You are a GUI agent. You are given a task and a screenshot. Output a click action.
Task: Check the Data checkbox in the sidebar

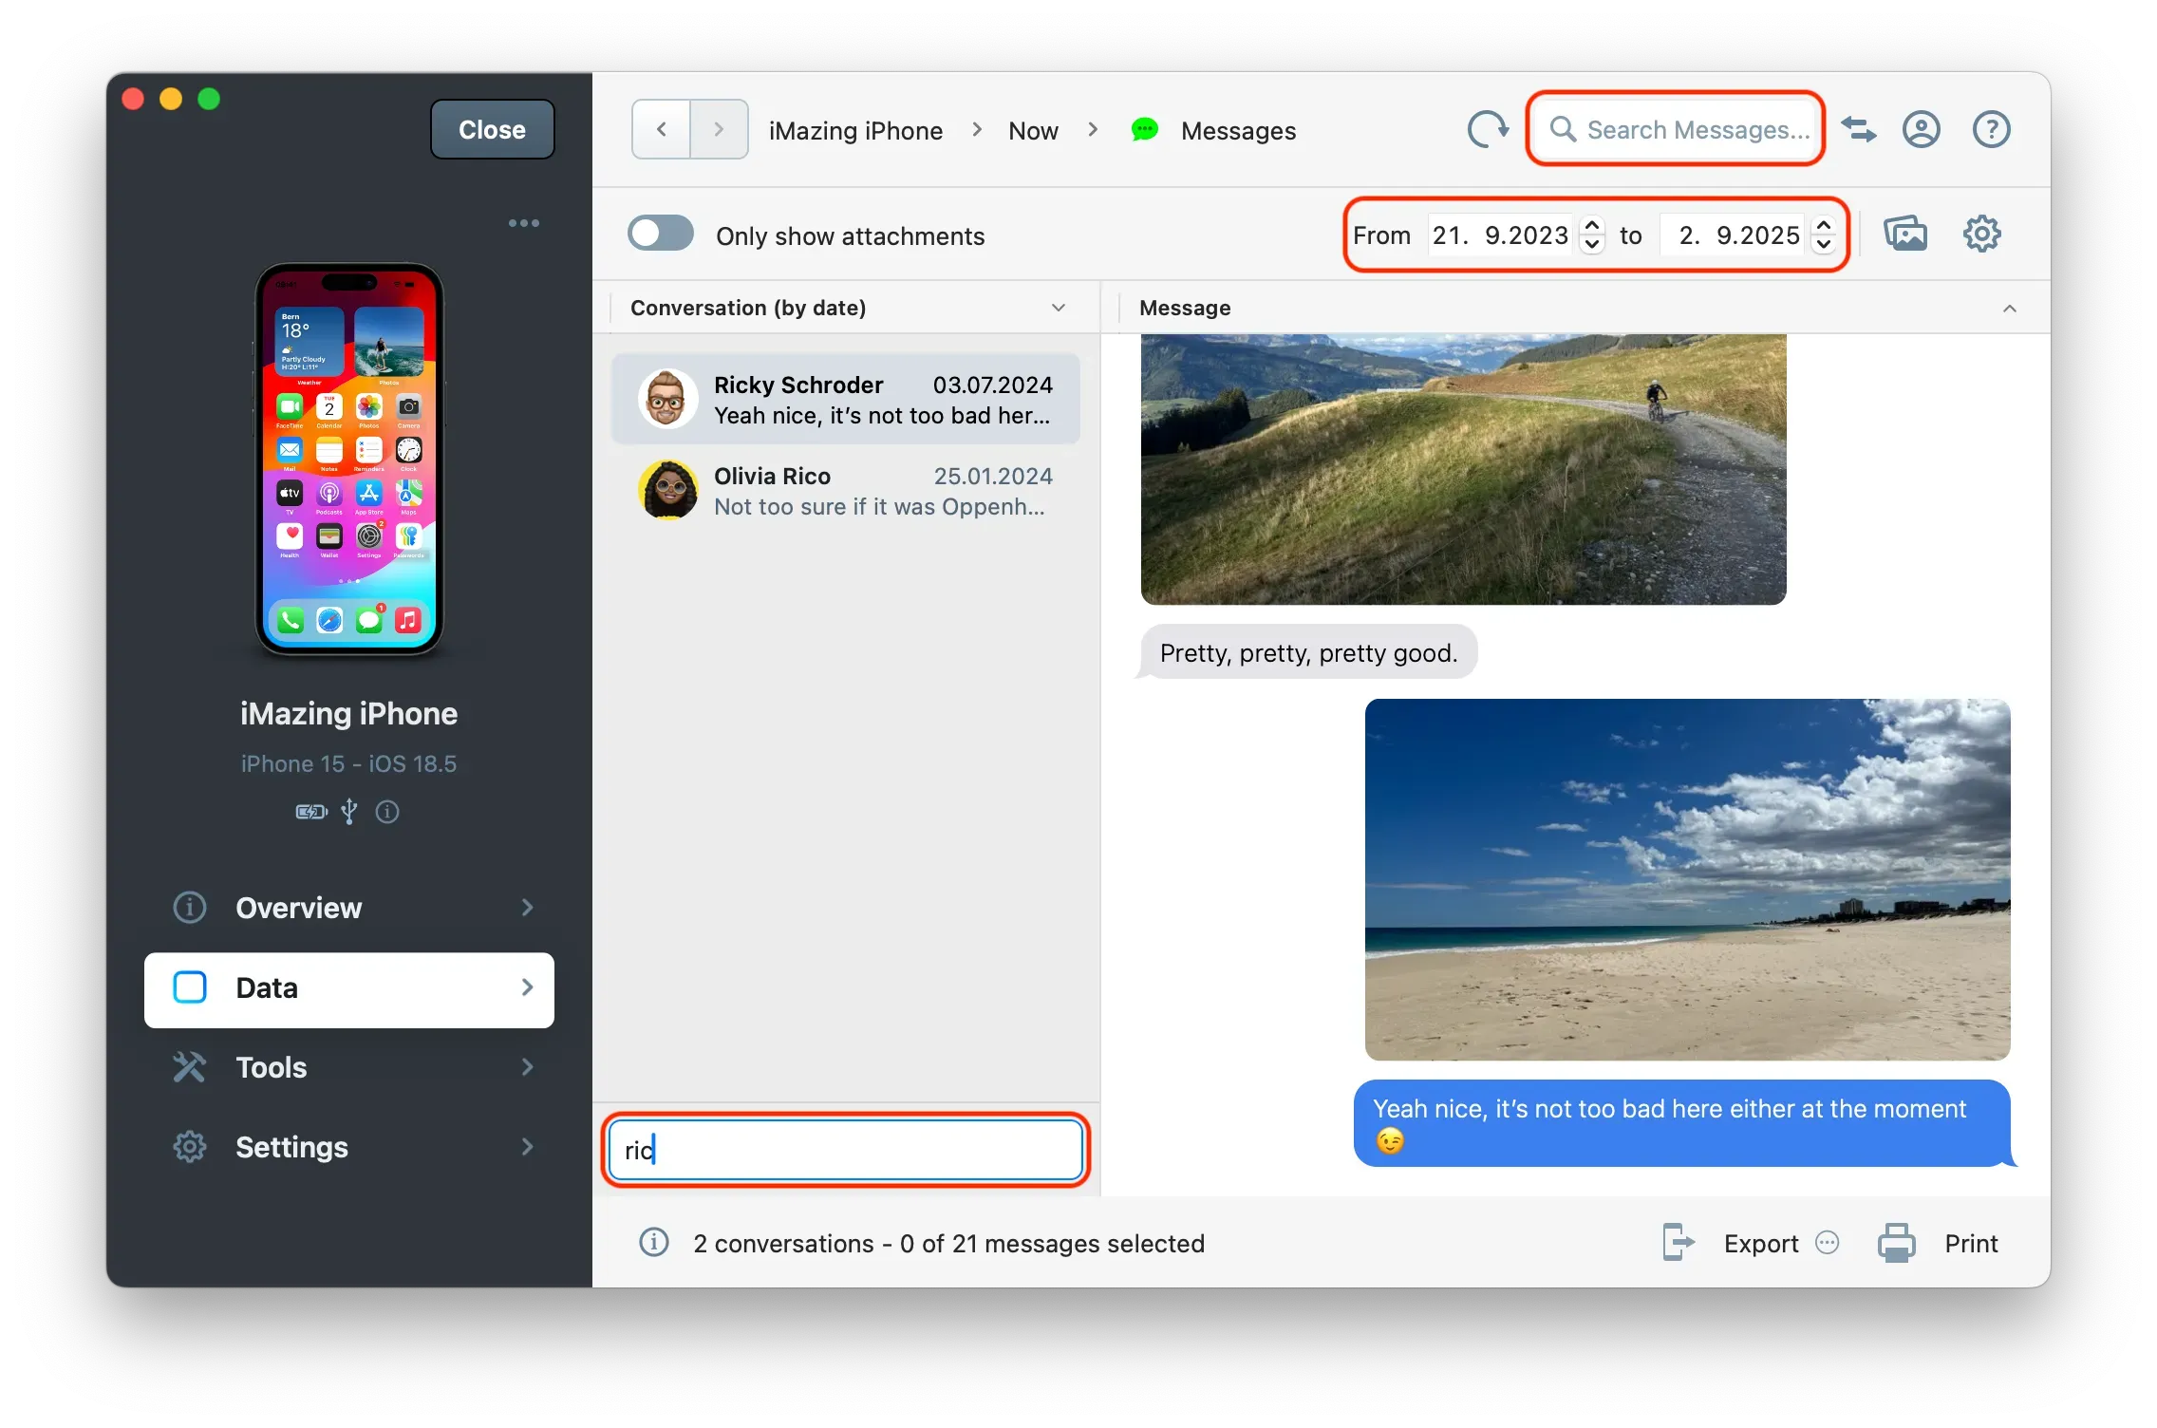190,988
